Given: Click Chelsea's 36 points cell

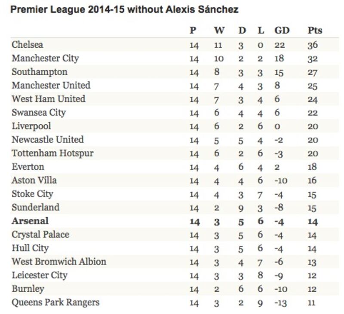Looking at the screenshot, I should 313,45.
